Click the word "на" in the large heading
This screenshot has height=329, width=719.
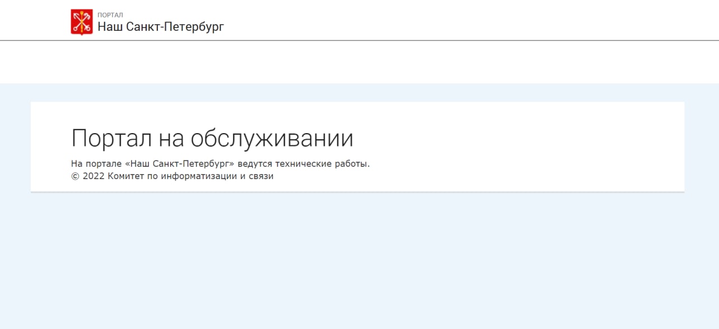pos(171,139)
